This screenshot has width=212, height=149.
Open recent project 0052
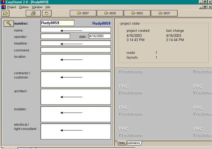coord(137,13)
